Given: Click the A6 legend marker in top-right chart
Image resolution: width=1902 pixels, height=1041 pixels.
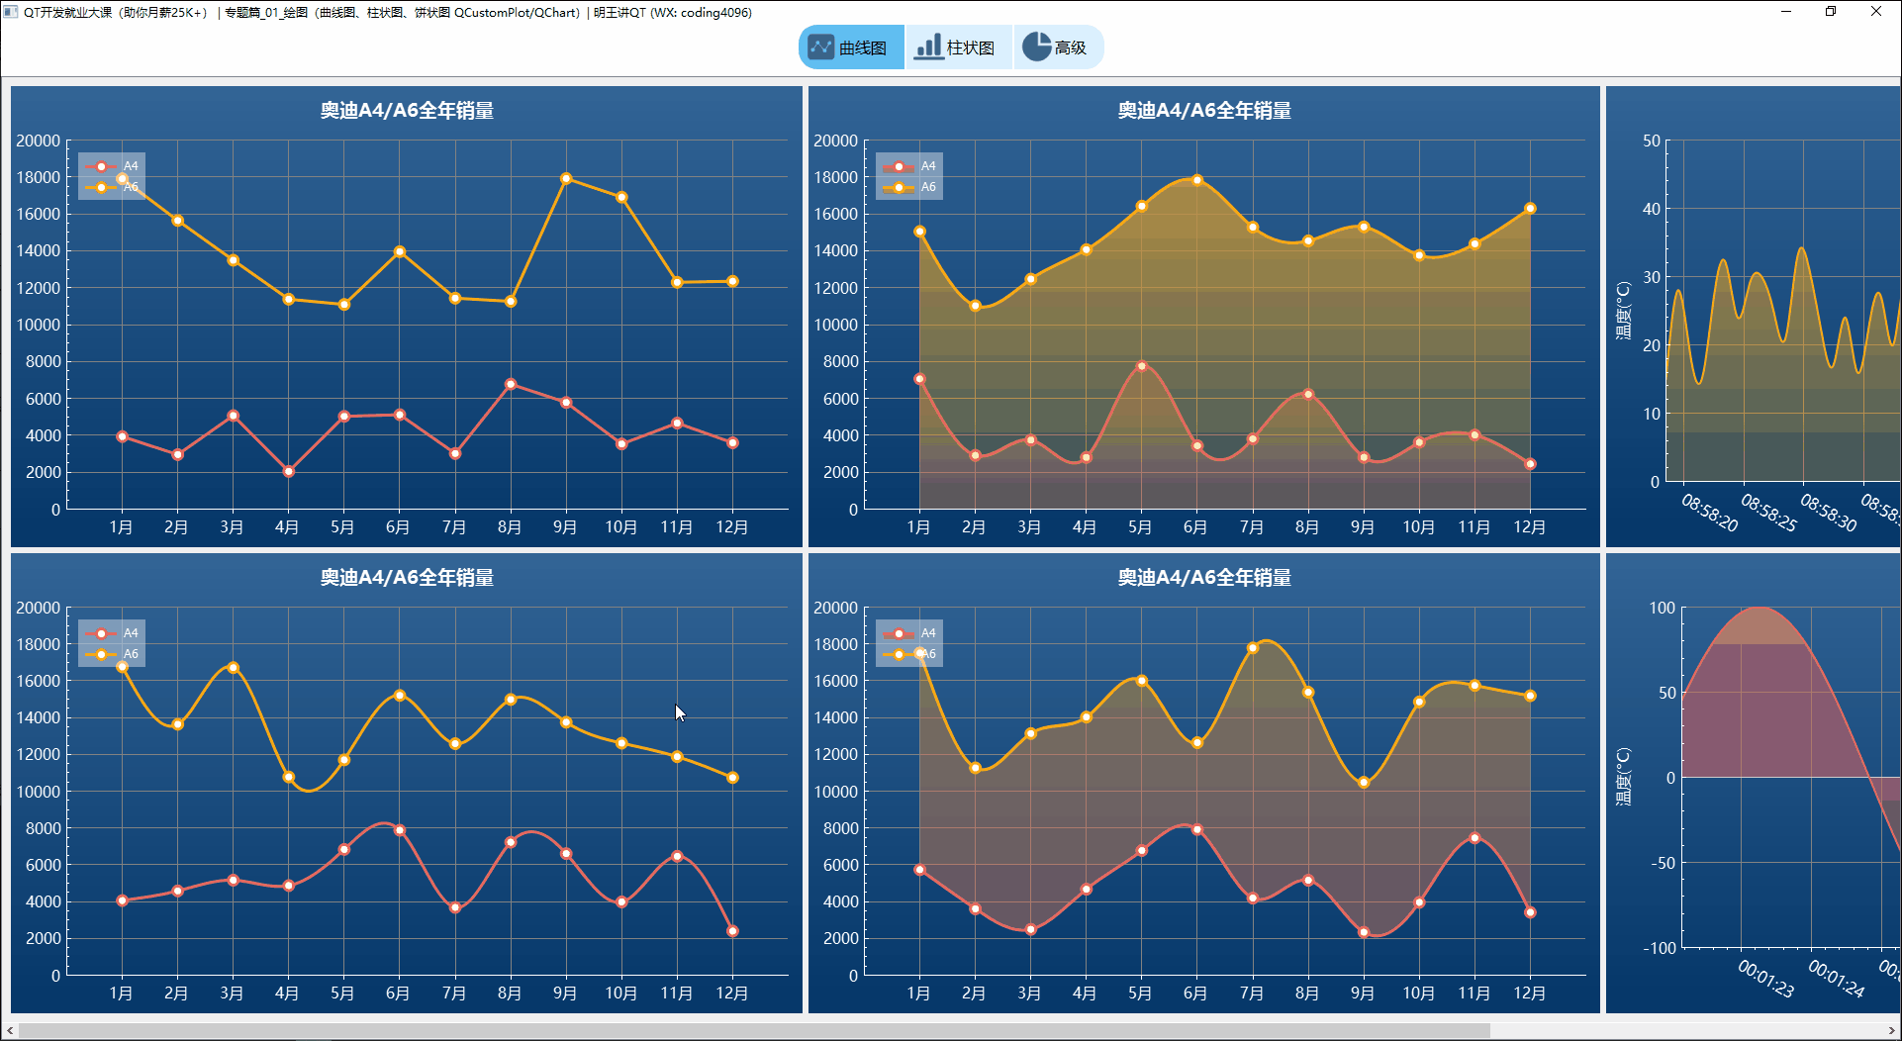Looking at the screenshot, I should pos(899,186).
